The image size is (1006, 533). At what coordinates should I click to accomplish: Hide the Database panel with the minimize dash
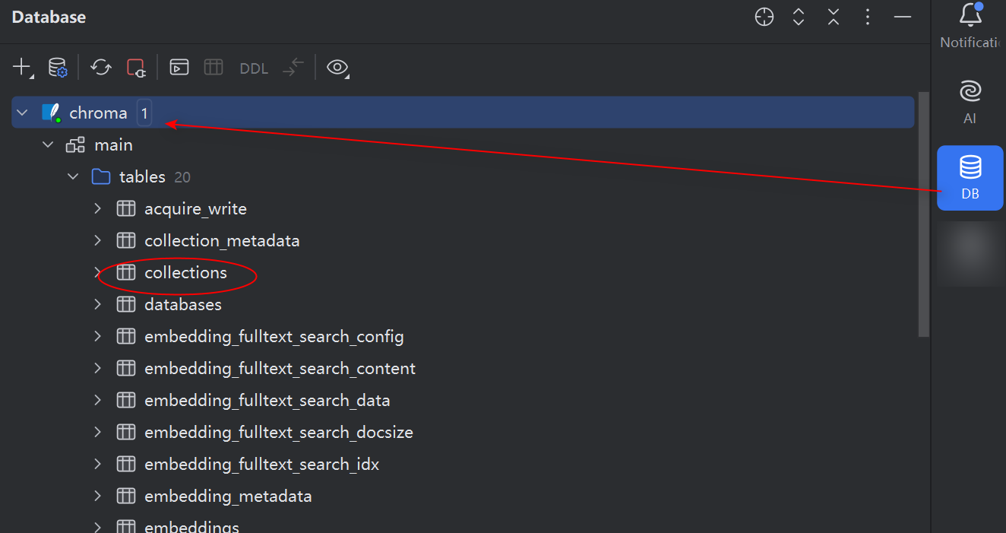click(x=903, y=17)
